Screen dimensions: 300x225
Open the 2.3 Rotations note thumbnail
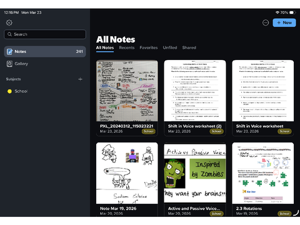pos(263,173)
